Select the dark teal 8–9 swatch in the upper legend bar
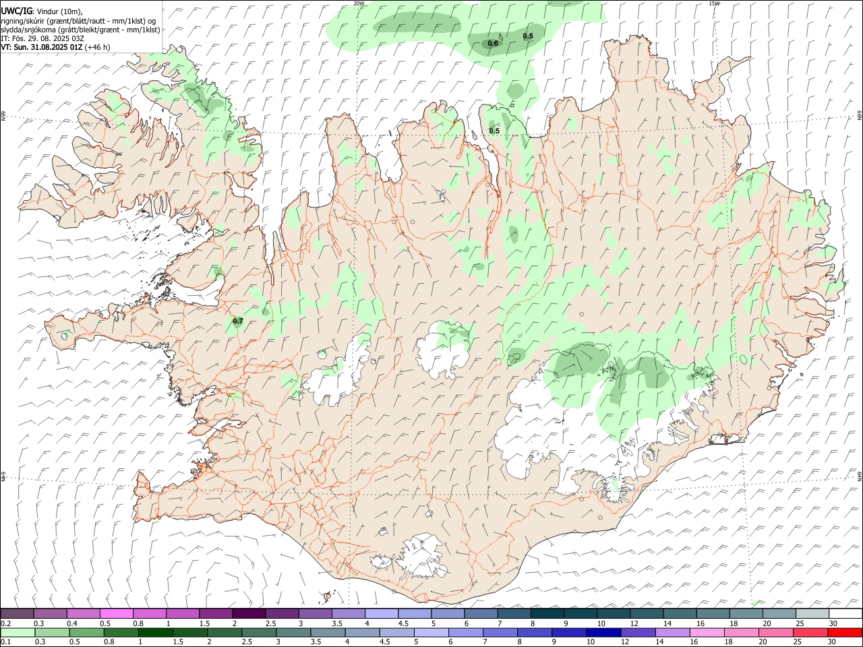The height and width of the screenshot is (647, 863). pyautogui.click(x=547, y=613)
